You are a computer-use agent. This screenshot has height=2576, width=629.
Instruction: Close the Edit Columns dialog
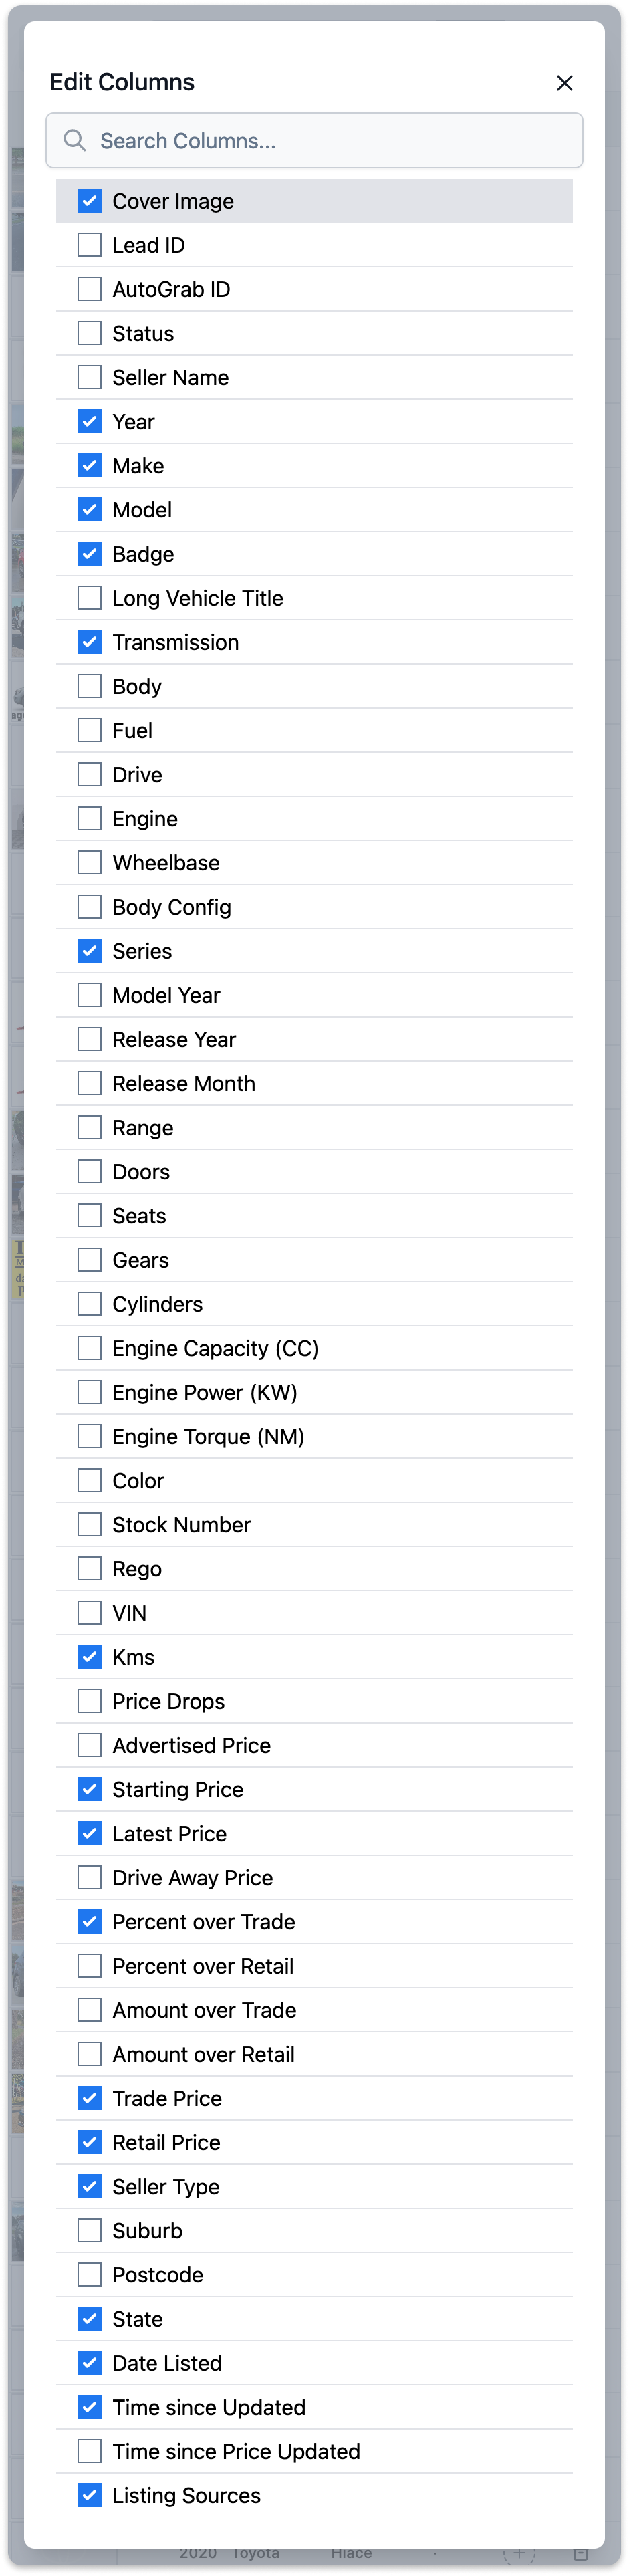click(564, 83)
